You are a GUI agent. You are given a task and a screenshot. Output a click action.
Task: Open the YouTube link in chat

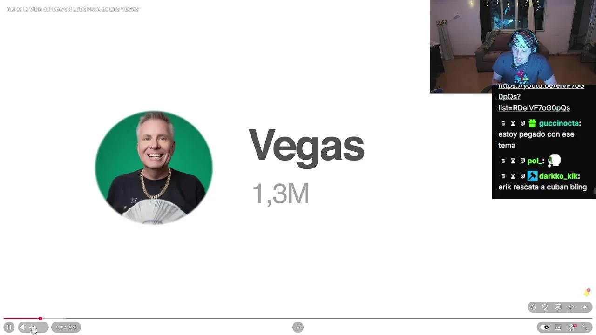541,97
